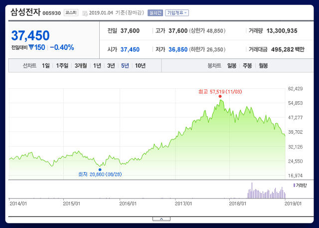This screenshot has height=228, width=319.
Task: Click the 봉차트 label
Action: (x=214, y=66)
